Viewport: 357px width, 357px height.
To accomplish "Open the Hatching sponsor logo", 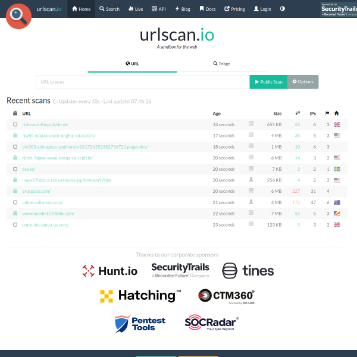I will point(140,296).
